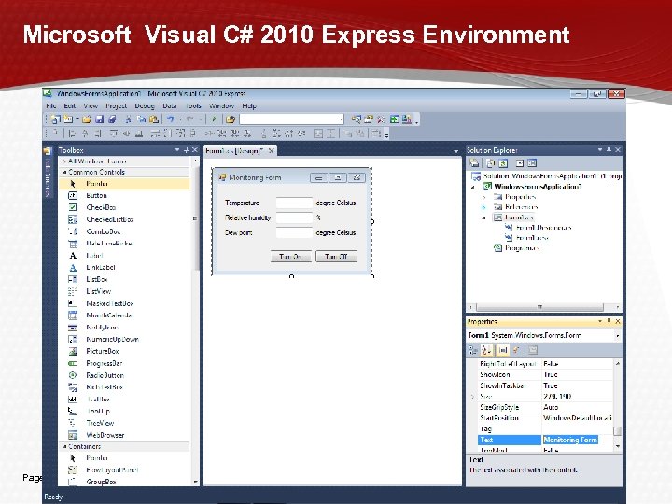Click the Save floppy disk icon
672x504 pixels.
(100, 119)
